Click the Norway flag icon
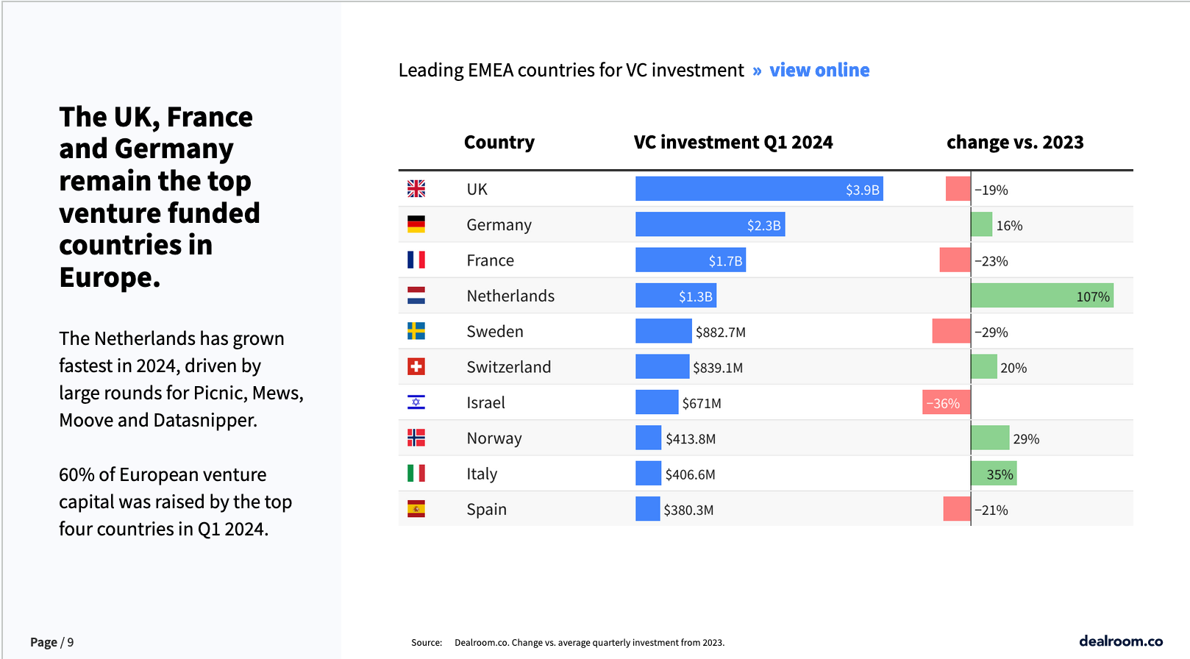 [x=416, y=438]
